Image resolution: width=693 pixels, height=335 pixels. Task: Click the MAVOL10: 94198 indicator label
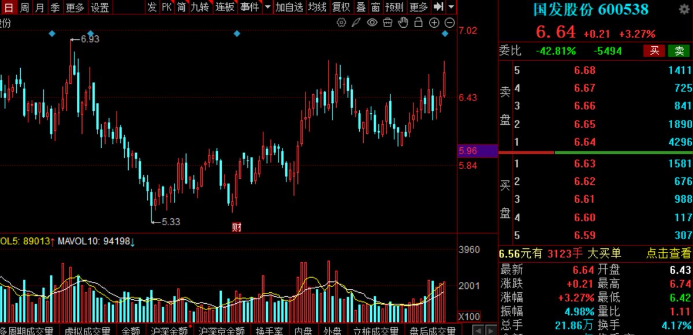[95, 241]
